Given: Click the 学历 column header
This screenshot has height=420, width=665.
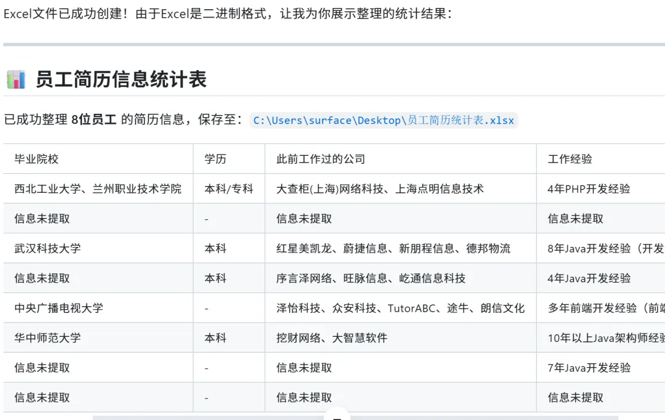Looking at the screenshot, I should coord(229,159).
